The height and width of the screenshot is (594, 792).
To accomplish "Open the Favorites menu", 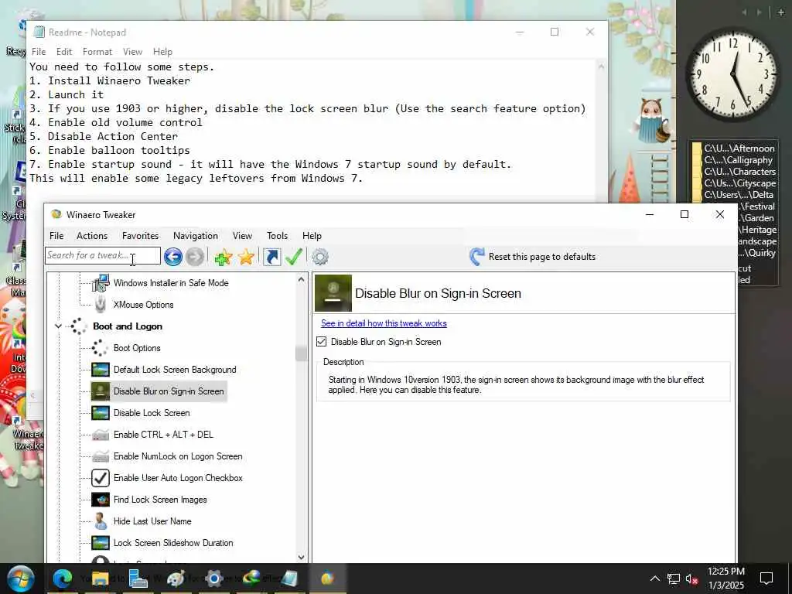I will pos(140,236).
